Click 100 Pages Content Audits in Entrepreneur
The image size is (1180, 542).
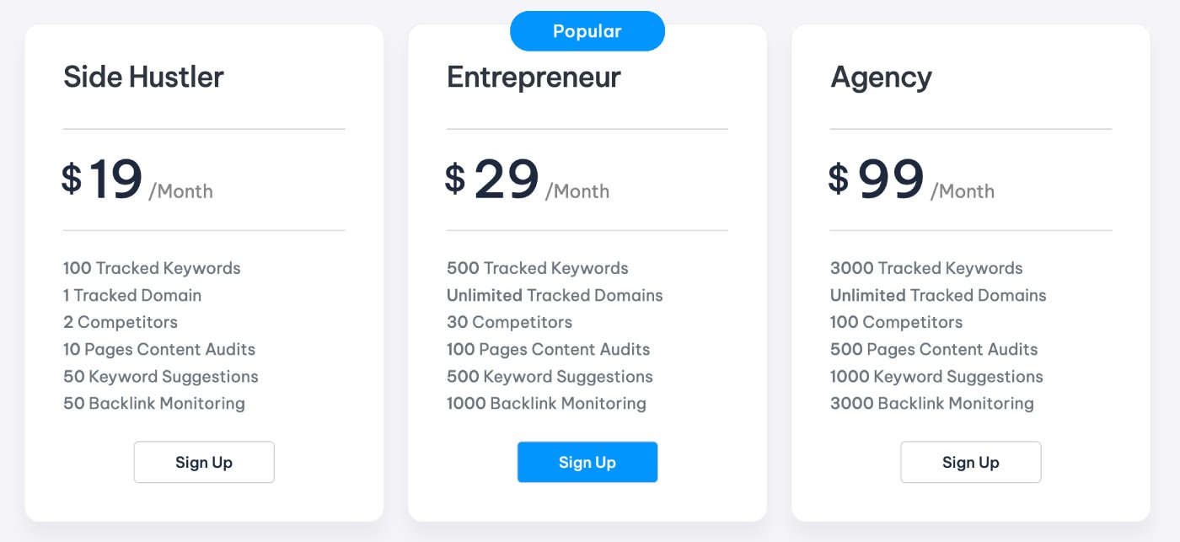(x=548, y=349)
